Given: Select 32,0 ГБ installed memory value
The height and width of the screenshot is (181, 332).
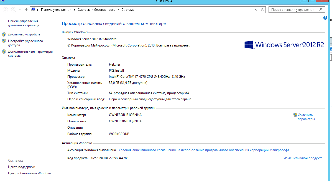Looking at the screenshot, I should pos(128,83).
